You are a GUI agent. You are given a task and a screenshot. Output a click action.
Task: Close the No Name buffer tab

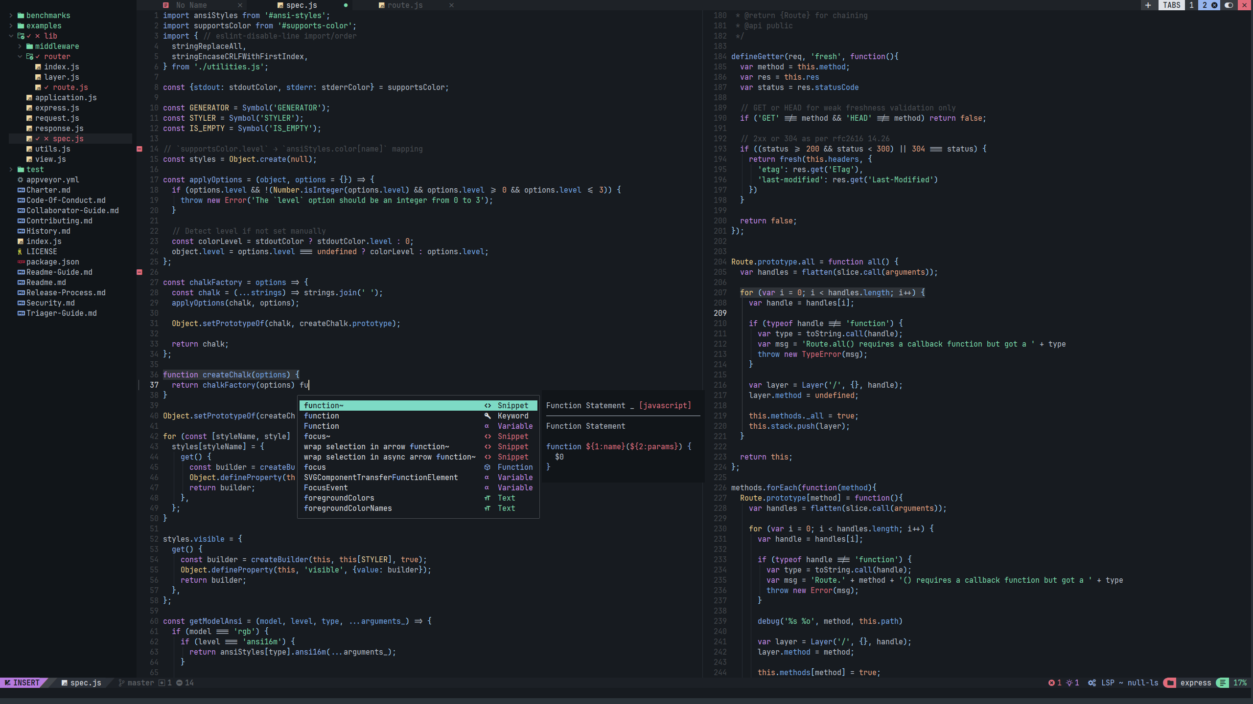point(240,5)
